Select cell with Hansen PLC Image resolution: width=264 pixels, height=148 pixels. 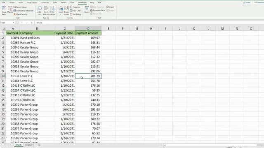[x=37, y=43]
